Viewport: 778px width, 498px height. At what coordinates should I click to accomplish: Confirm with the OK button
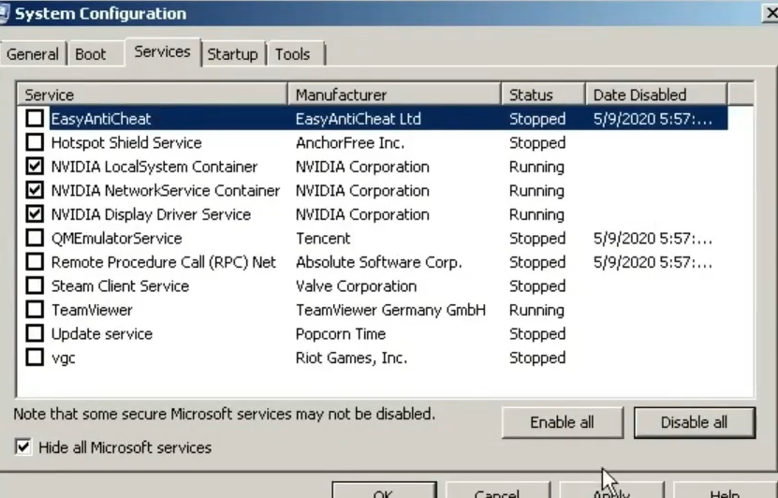[x=384, y=491]
